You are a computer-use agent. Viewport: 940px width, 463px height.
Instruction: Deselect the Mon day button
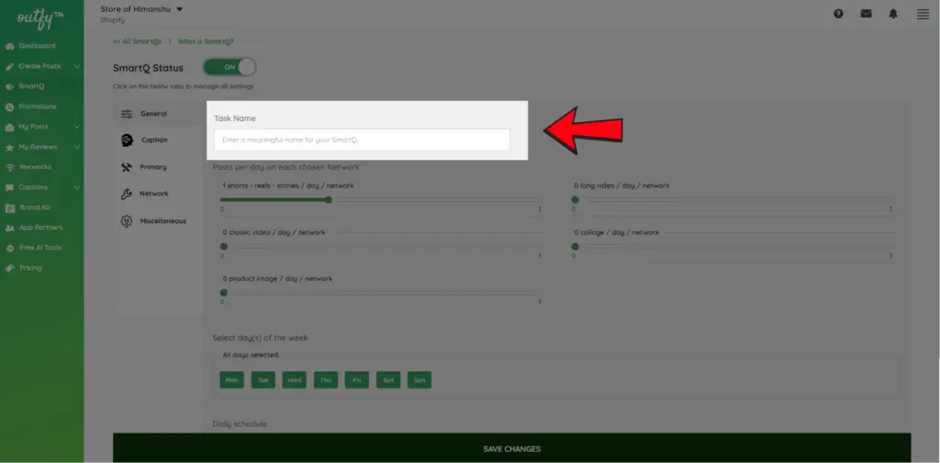(x=231, y=379)
